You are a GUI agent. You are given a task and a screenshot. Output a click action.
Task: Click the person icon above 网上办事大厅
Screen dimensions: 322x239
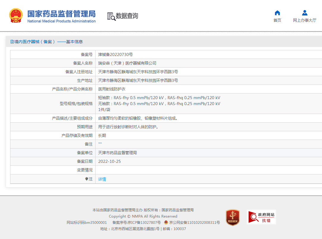click(x=304, y=13)
